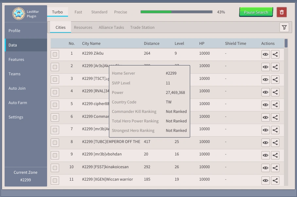Share kinakoicesan city via share icon
Viewport: 297px width, 197px height.
275,168
